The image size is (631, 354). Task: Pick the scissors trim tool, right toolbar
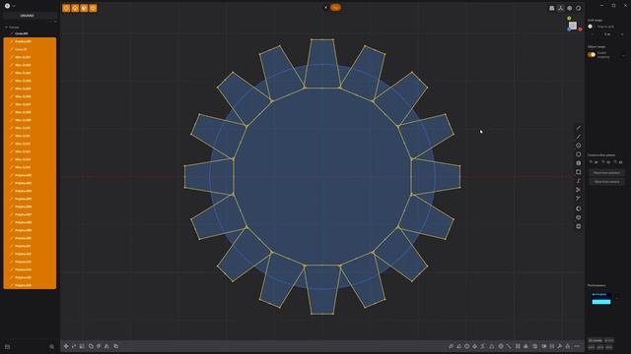point(579,190)
